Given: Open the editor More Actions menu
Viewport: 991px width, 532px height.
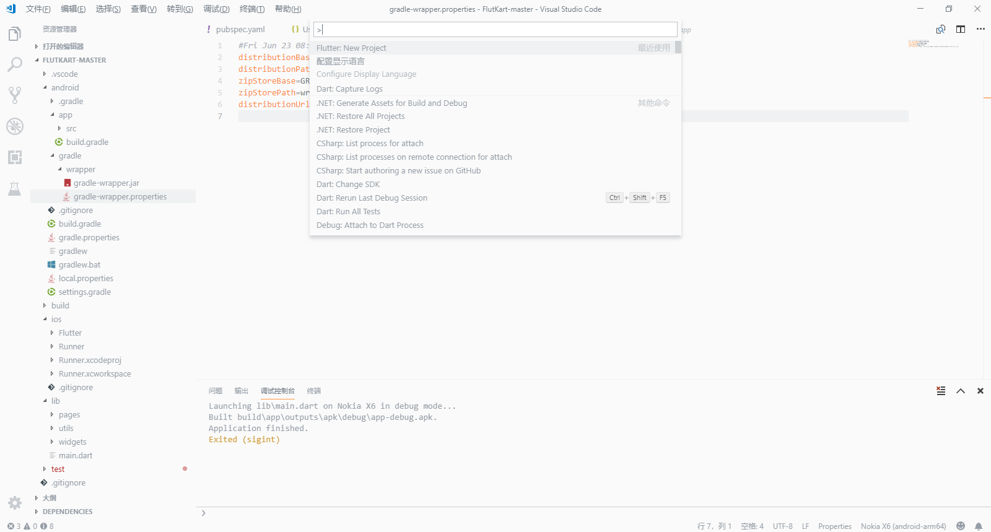Looking at the screenshot, I should (x=980, y=29).
